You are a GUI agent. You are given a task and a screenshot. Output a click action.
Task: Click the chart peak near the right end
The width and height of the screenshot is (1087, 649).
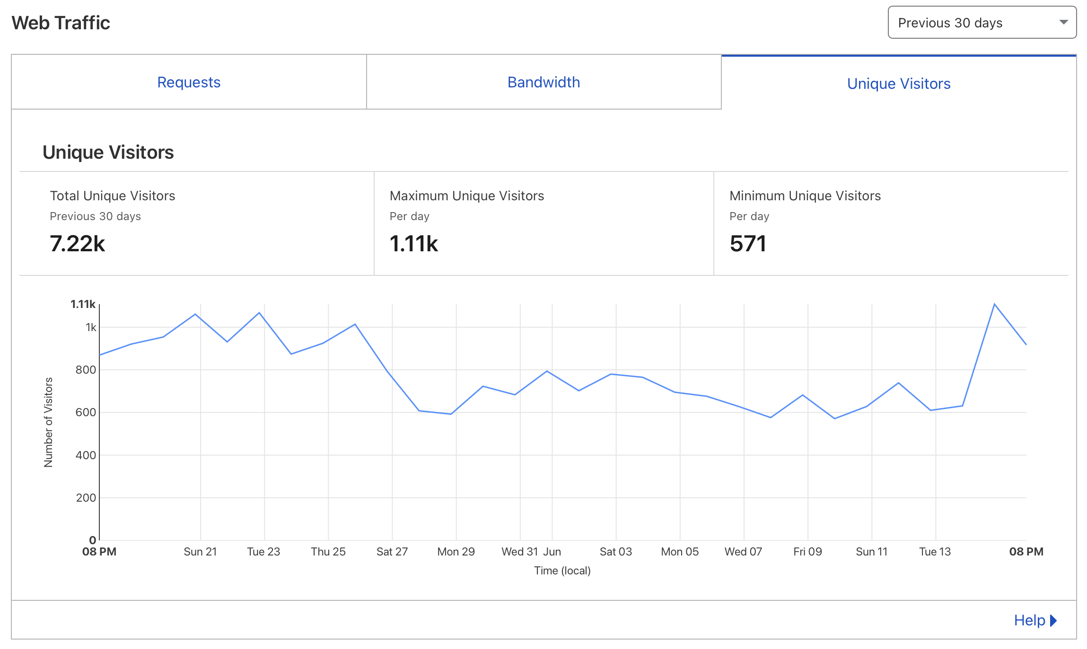[x=994, y=304]
